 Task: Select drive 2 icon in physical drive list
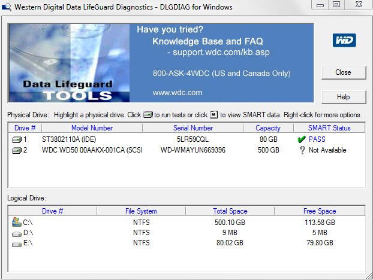pyautogui.click(x=17, y=150)
